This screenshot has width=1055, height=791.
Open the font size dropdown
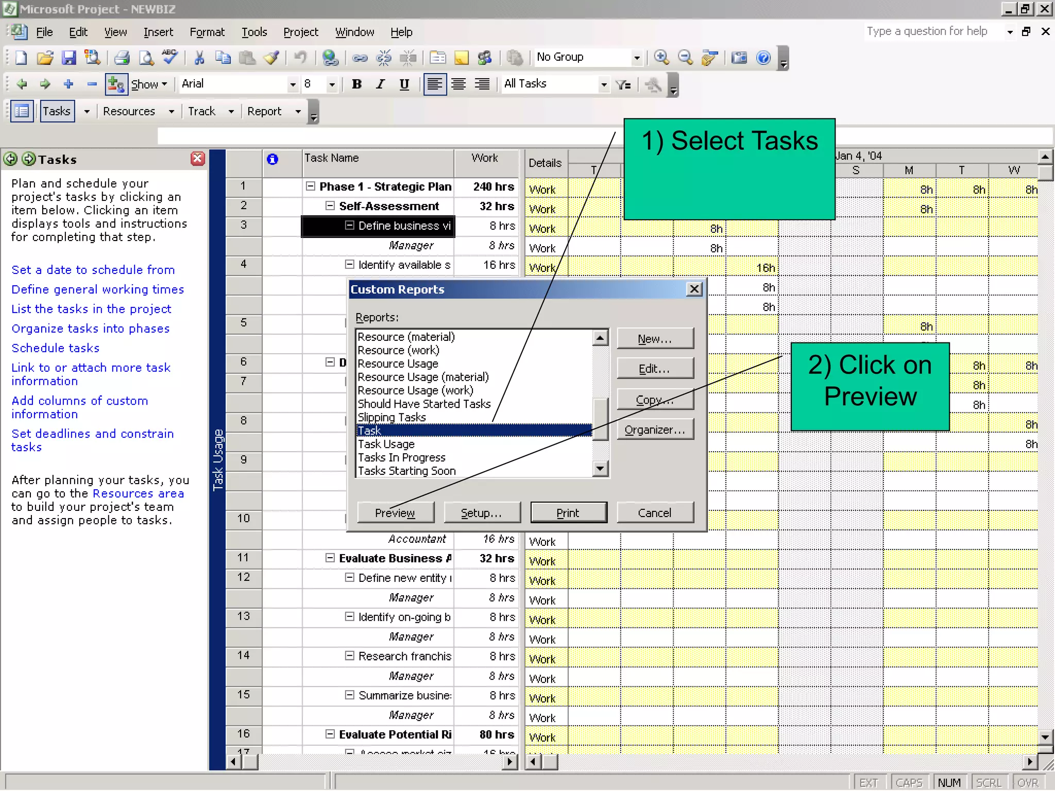[x=332, y=84]
